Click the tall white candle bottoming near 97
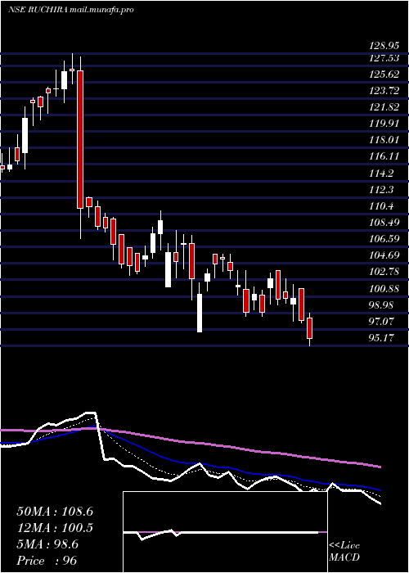This screenshot has width=409, height=573. (x=200, y=314)
